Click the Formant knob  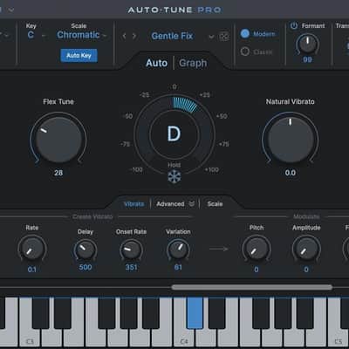(307, 44)
